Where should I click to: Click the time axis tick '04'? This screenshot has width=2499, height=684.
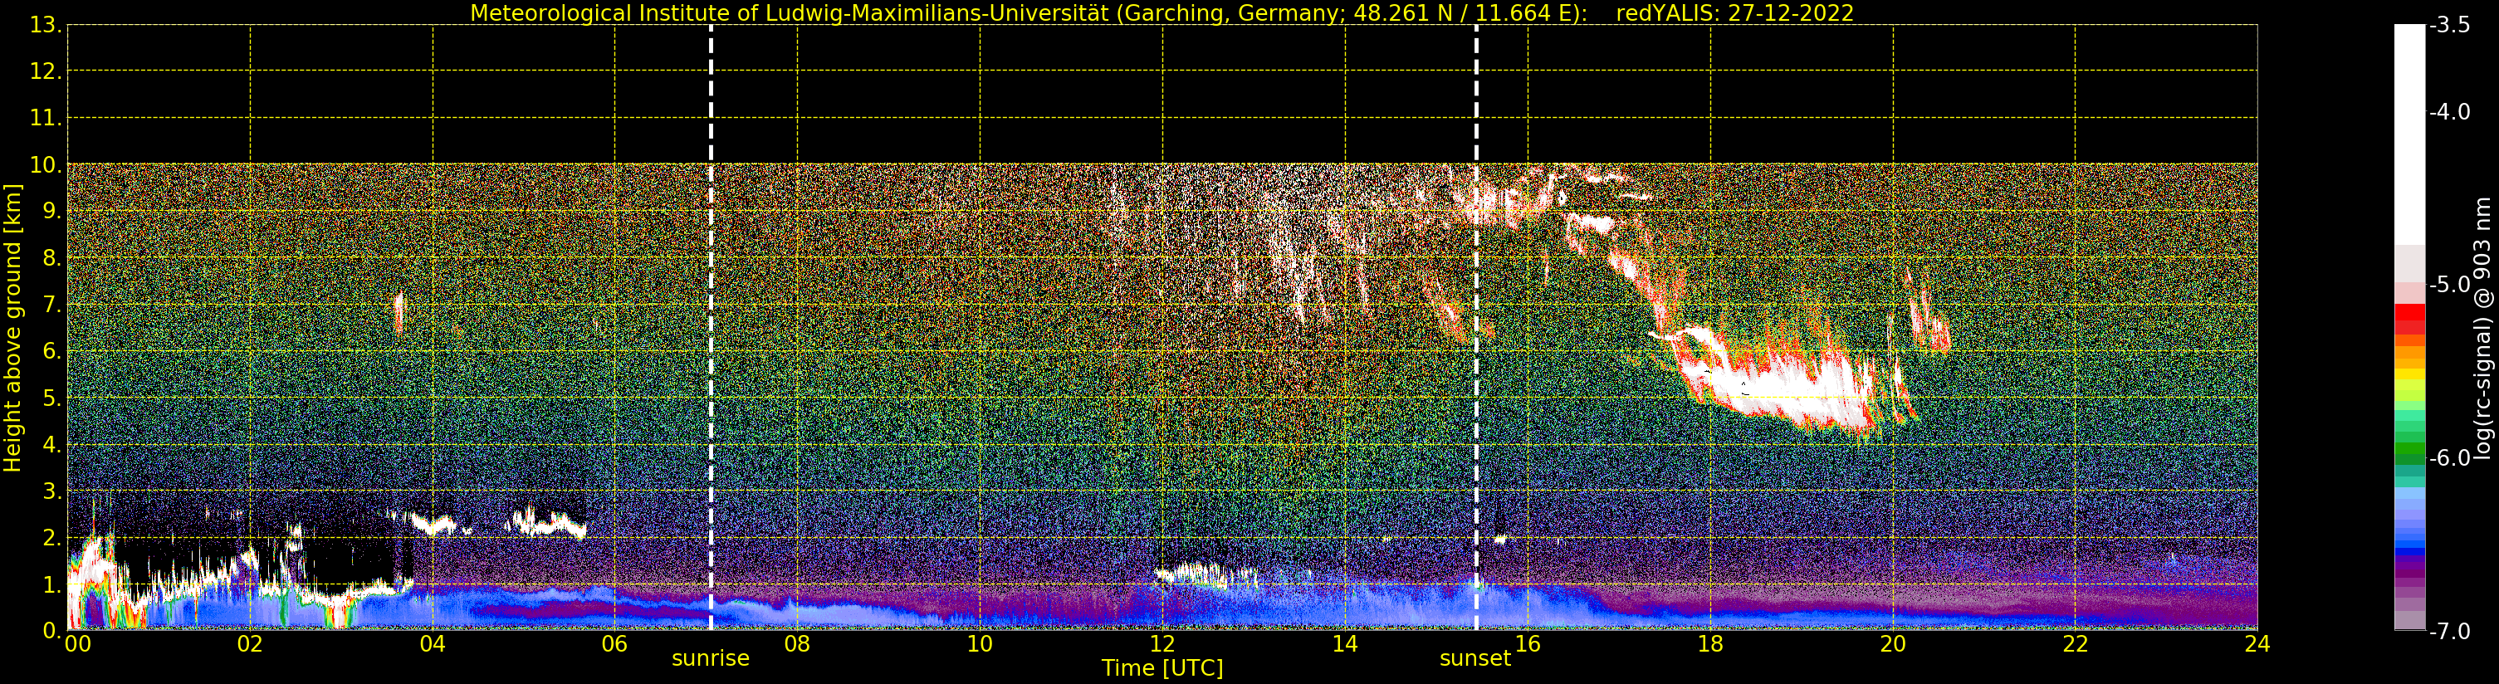tap(433, 645)
